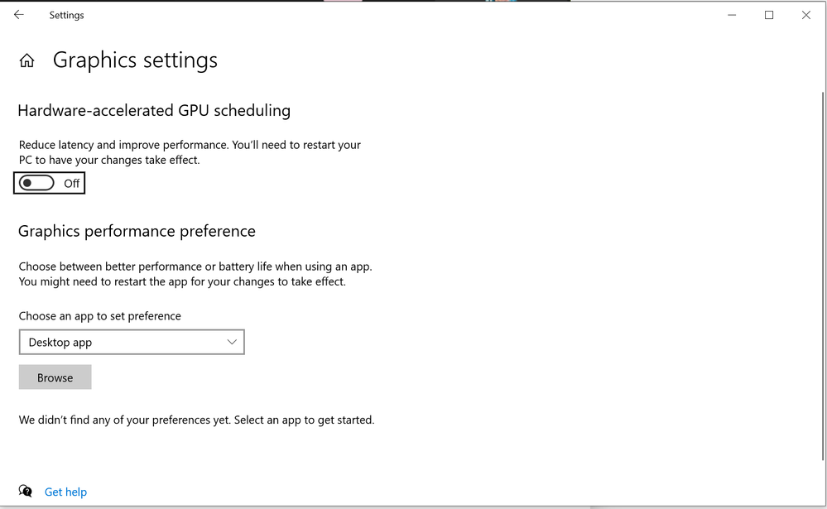Click the vertical scrollbar on the right edge
Screen dimensions: 827x509
[824, 274]
